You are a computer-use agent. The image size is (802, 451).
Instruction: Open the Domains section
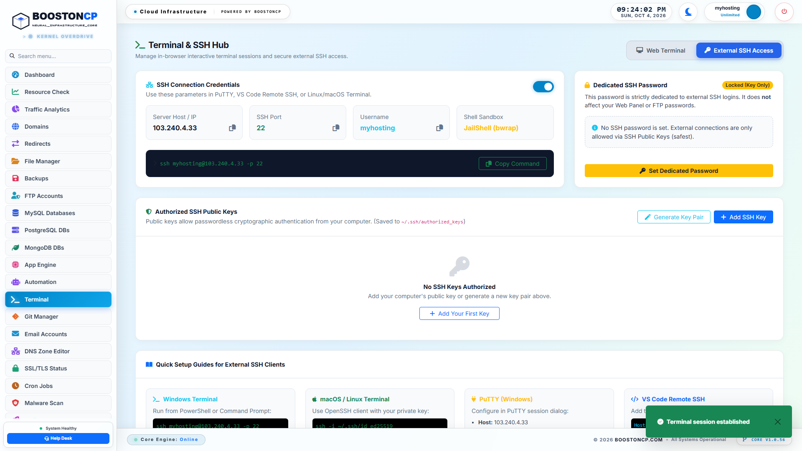[58, 127]
